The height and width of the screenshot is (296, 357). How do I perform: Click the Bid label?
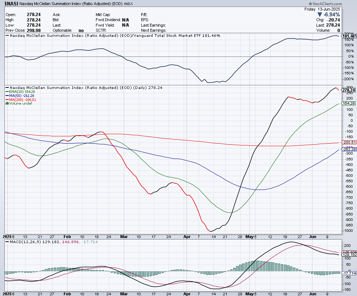(x=56, y=20)
